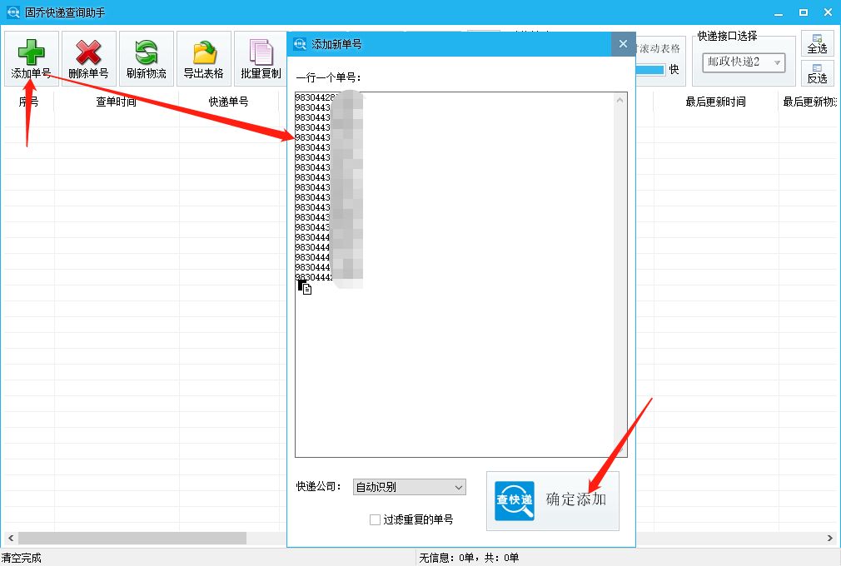This screenshot has height=566, width=841.
Task: Click the 反选 invert selection button
Action: click(x=817, y=73)
